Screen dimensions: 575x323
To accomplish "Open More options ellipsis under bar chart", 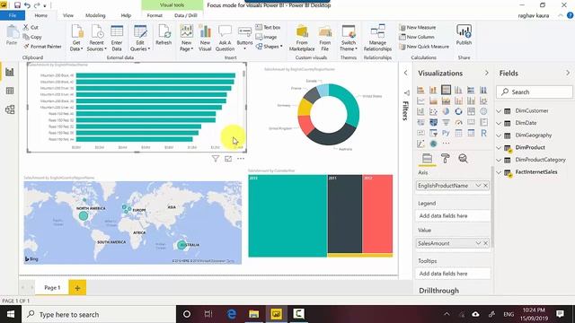I will tap(241, 159).
